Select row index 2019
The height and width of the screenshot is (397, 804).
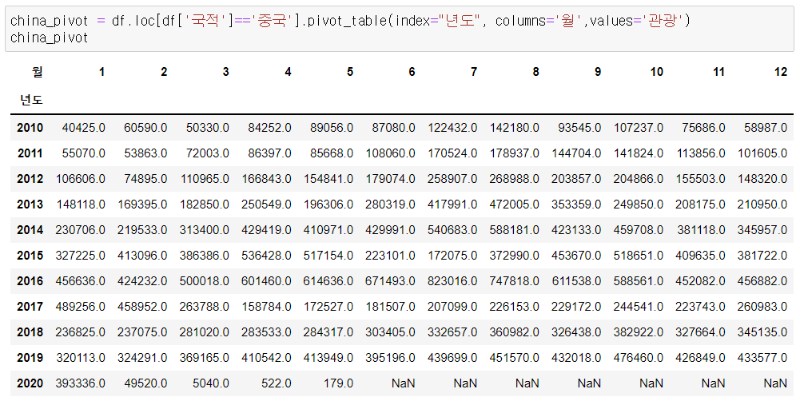pyautogui.click(x=30, y=358)
